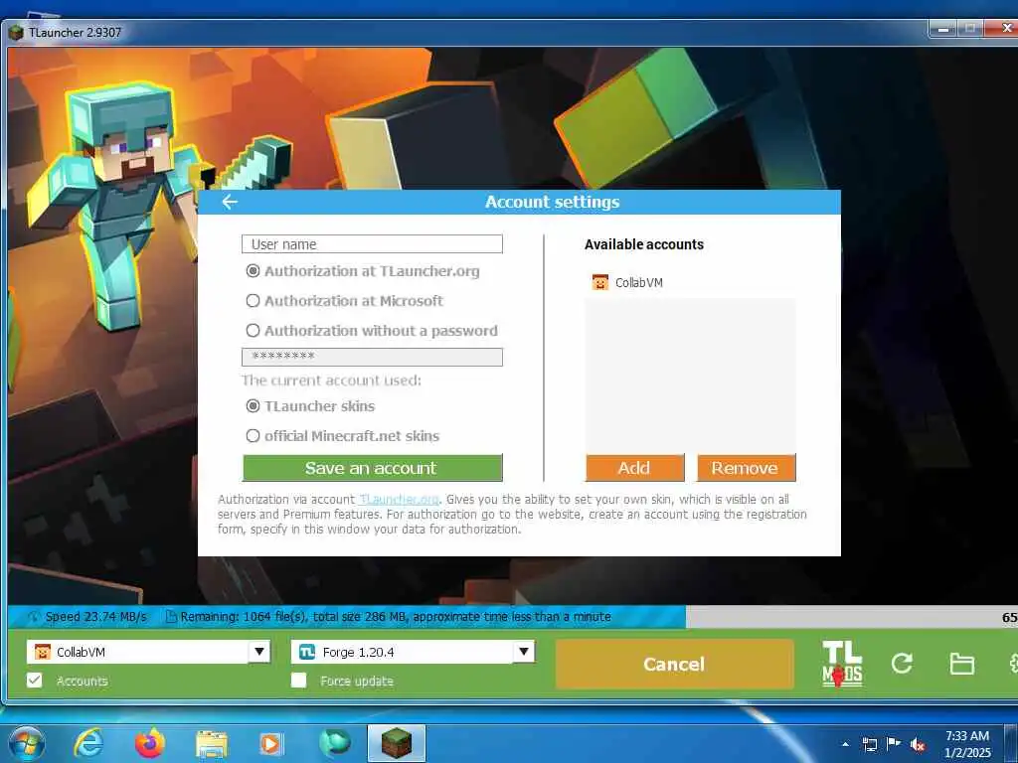Click the Save an account button

(372, 468)
